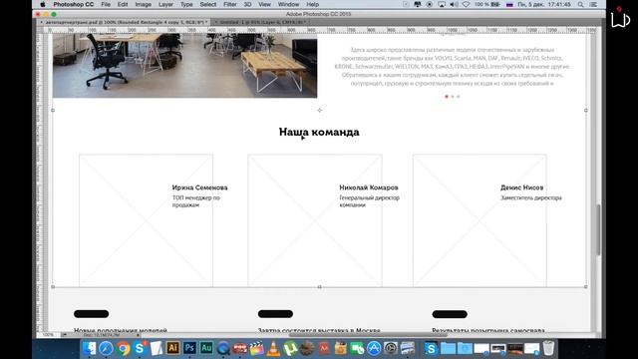Viewport: 638px width, 359px height.
Task: Show battery status at 100 %
Action: click(x=487, y=4)
